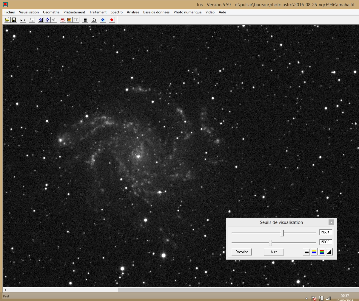This screenshot has width=359, height=301.
Task: Select the red-green-blue palette button
Action: tap(322, 252)
